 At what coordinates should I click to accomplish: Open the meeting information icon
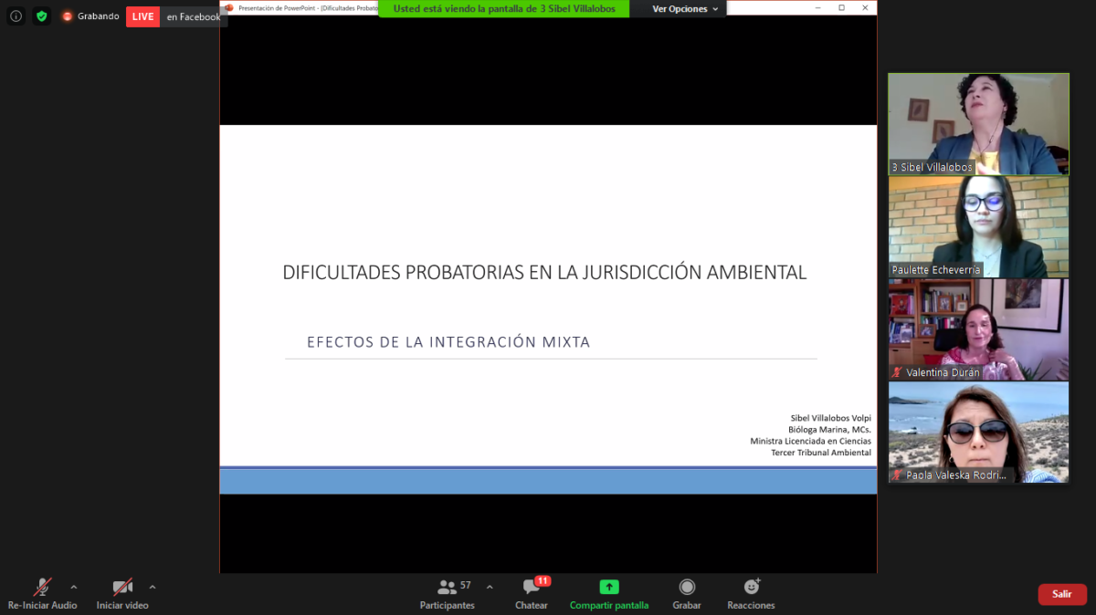[x=16, y=16]
